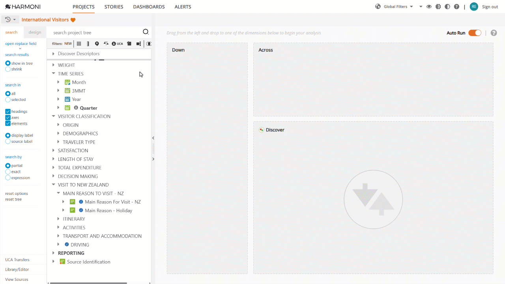Image resolution: width=505 pixels, height=284 pixels.
Task: Apply the folder tag filter icon
Action: click(129, 44)
